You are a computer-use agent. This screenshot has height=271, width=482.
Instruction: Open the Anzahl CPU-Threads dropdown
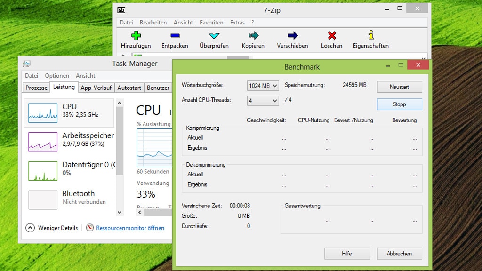[263, 101]
